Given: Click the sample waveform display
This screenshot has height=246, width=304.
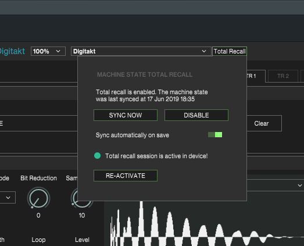Looking at the screenshot, I should click(x=204, y=223).
